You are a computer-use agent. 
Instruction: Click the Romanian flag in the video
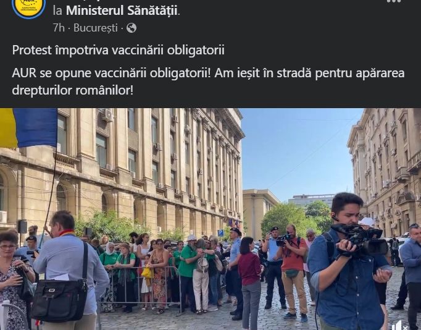click(x=28, y=128)
